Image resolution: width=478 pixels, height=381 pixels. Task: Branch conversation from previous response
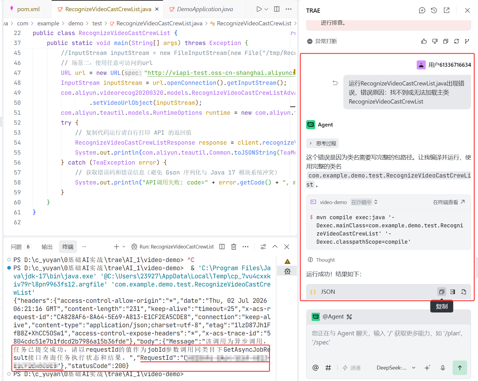(x=467, y=41)
